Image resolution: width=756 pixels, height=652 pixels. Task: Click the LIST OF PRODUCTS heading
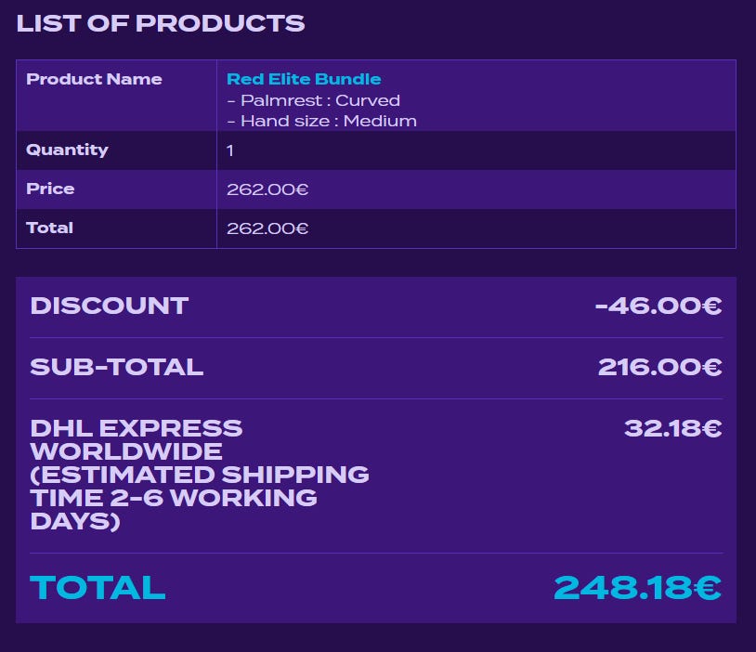160,23
